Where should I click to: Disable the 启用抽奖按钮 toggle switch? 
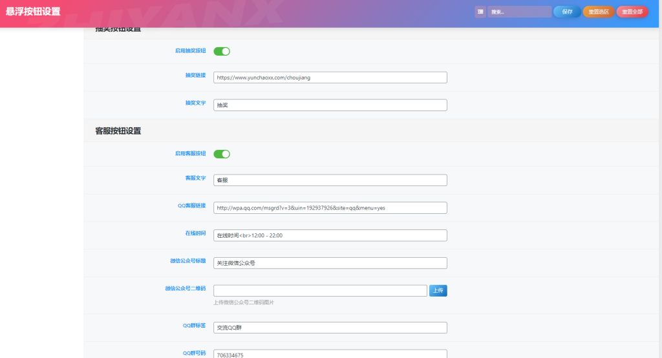coord(222,51)
